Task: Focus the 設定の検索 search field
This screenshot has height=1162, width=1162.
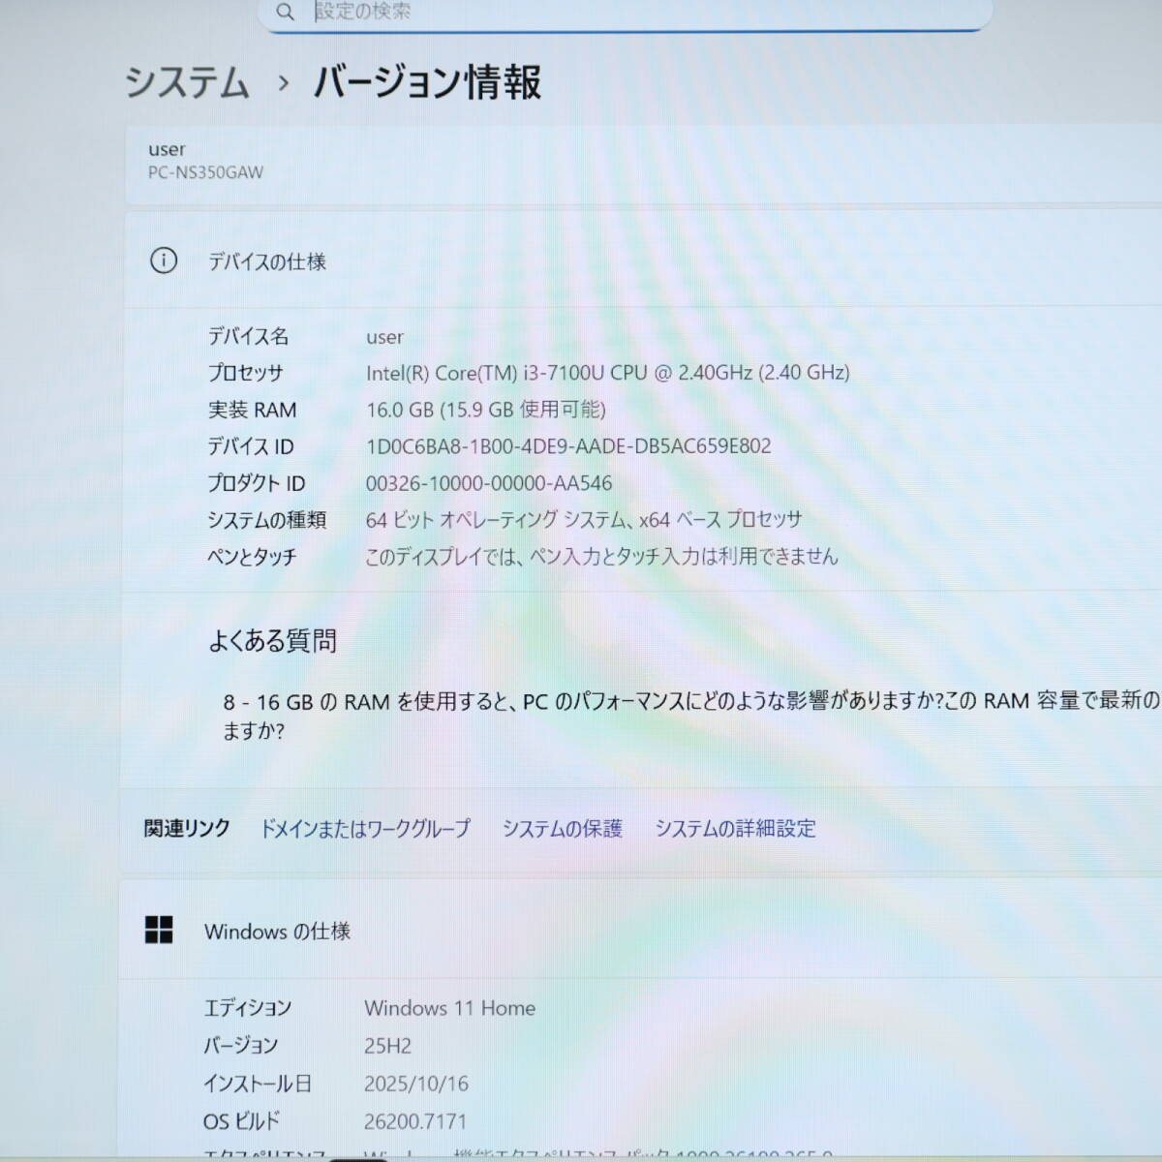Action: [626, 13]
